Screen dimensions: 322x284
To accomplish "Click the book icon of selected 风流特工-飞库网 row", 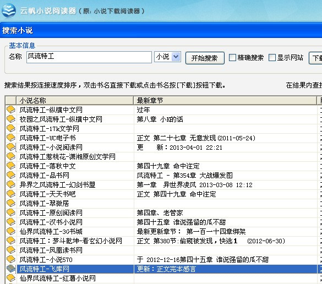I will (x=11, y=269).
